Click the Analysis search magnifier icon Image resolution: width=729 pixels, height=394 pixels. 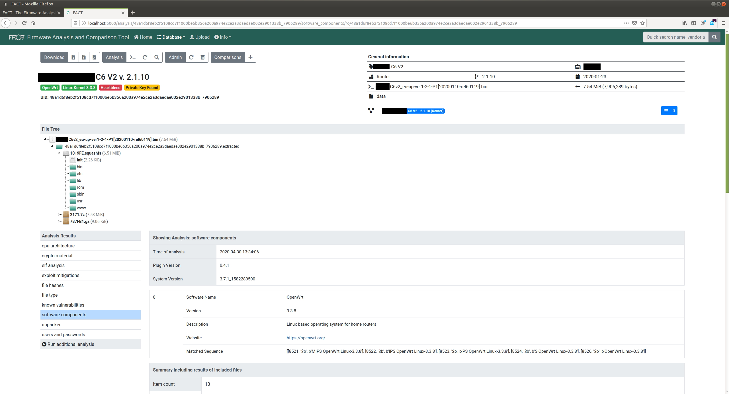pyautogui.click(x=156, y=57)
